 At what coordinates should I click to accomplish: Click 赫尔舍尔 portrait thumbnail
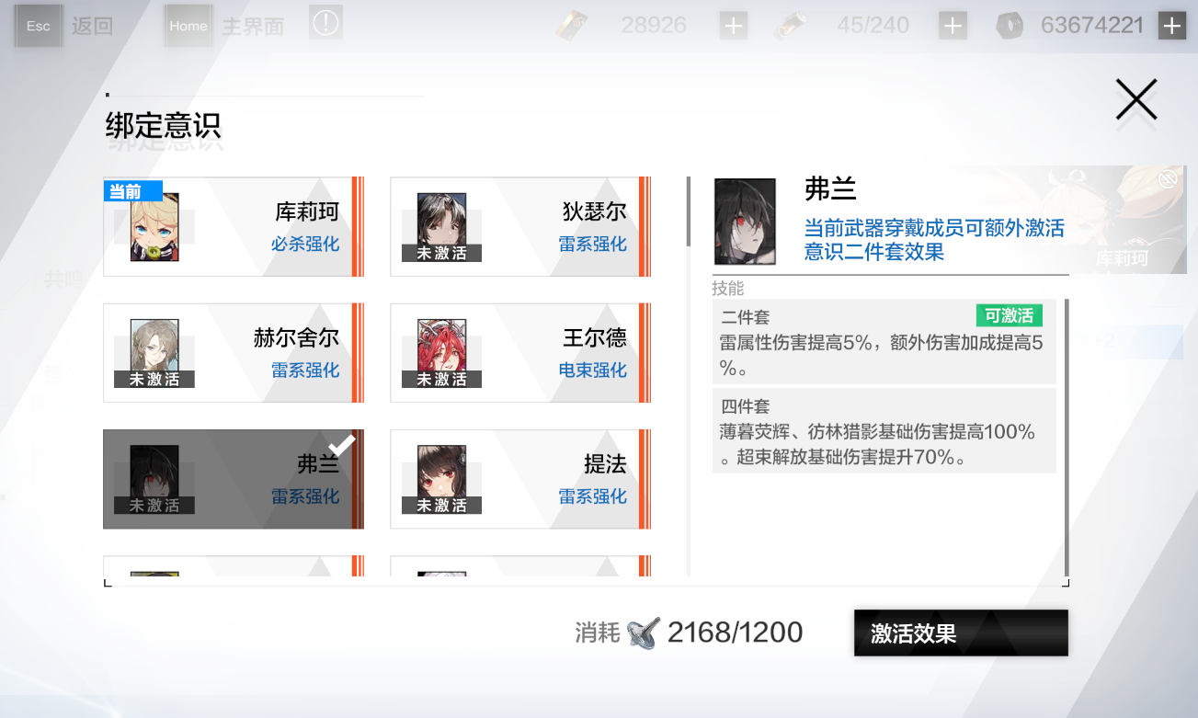click(154, 354)
